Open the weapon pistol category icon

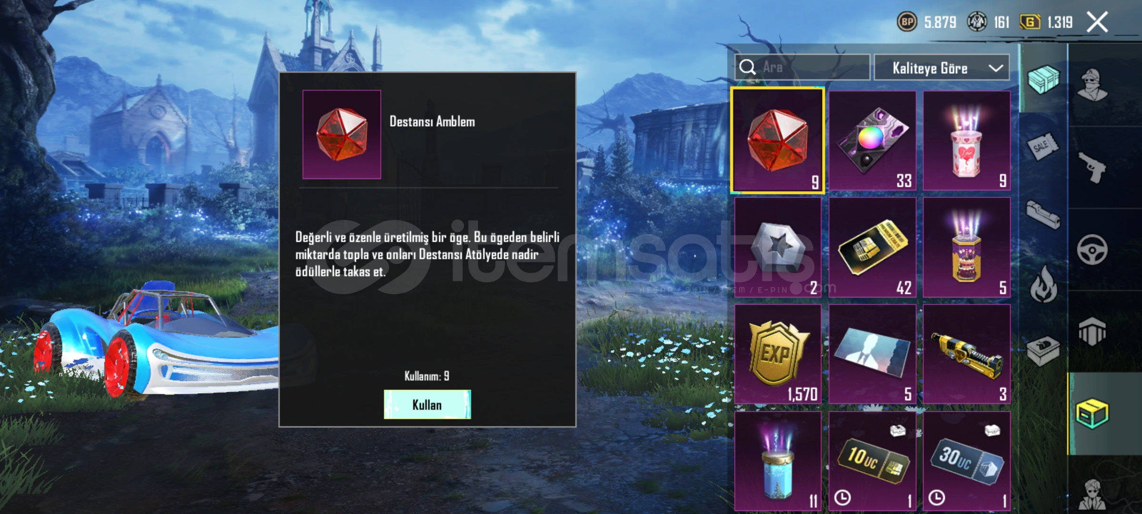pyautogui.click(x=1092, y=168)
